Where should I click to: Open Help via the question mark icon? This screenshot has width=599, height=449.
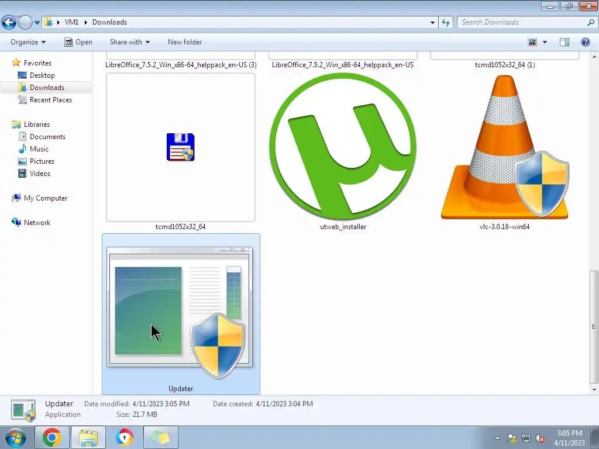585,42
